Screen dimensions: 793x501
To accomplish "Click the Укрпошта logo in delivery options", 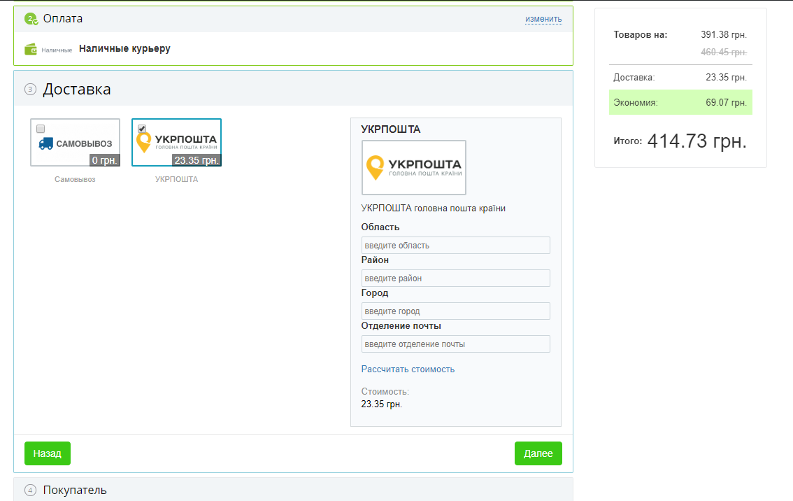I will click(x=176, y=142).
